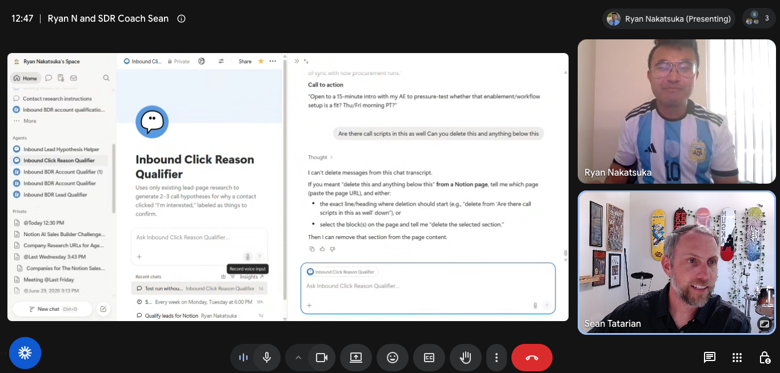Viewport: 780px width, 373px height.
Task: Focus the center Ask Inbound Click Reason Qualifier field
Action: [199, 237]
